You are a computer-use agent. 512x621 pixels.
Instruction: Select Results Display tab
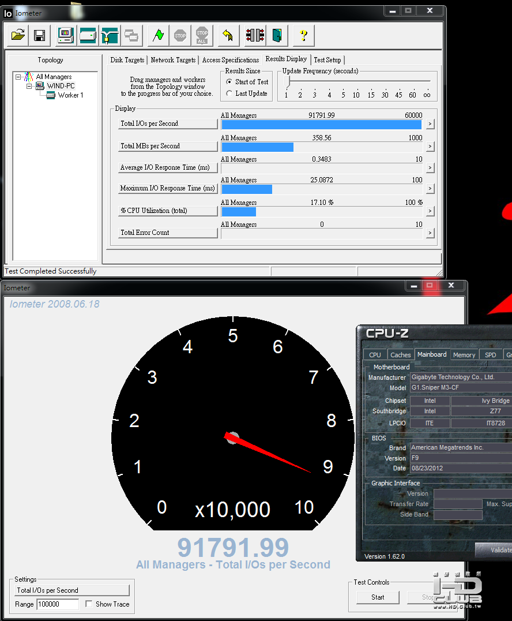pyautogui.click(x=286, y=59)
